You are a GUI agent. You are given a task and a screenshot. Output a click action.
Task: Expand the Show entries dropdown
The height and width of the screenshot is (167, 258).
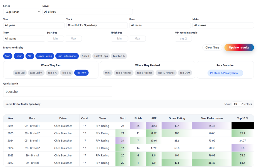coord(238,104)
